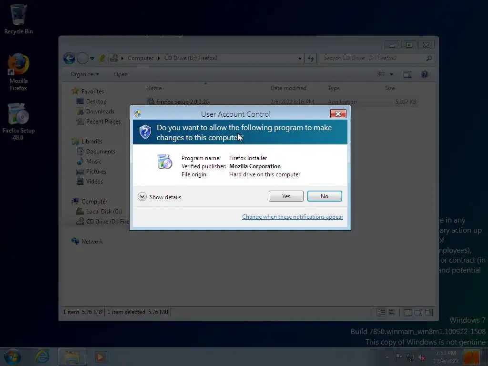Select Music library
Viewport: 488px width, 366px height.
[x=93, y=161]
